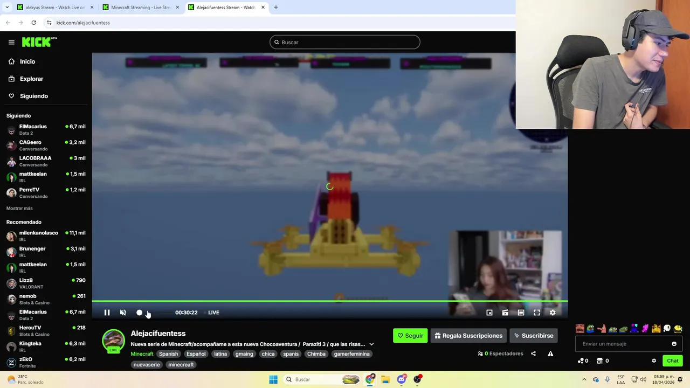The image size is (690, 388).
Task: Open LizzB VALORANT channel
Action: [46, 283]
